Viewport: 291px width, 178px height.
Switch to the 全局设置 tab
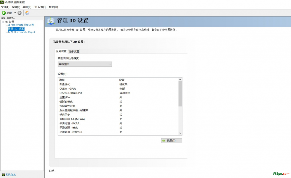pos(61,51)
